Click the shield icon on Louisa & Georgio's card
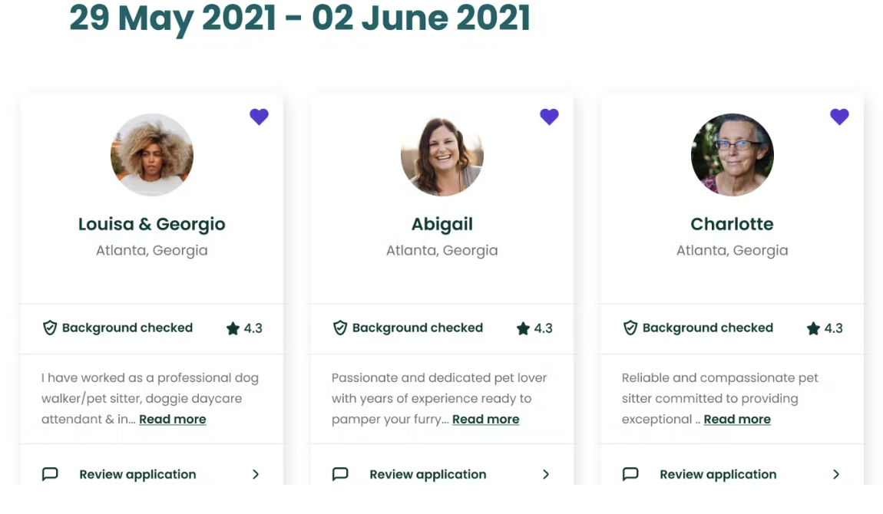The image size is (883, 514). pos(50,328)
